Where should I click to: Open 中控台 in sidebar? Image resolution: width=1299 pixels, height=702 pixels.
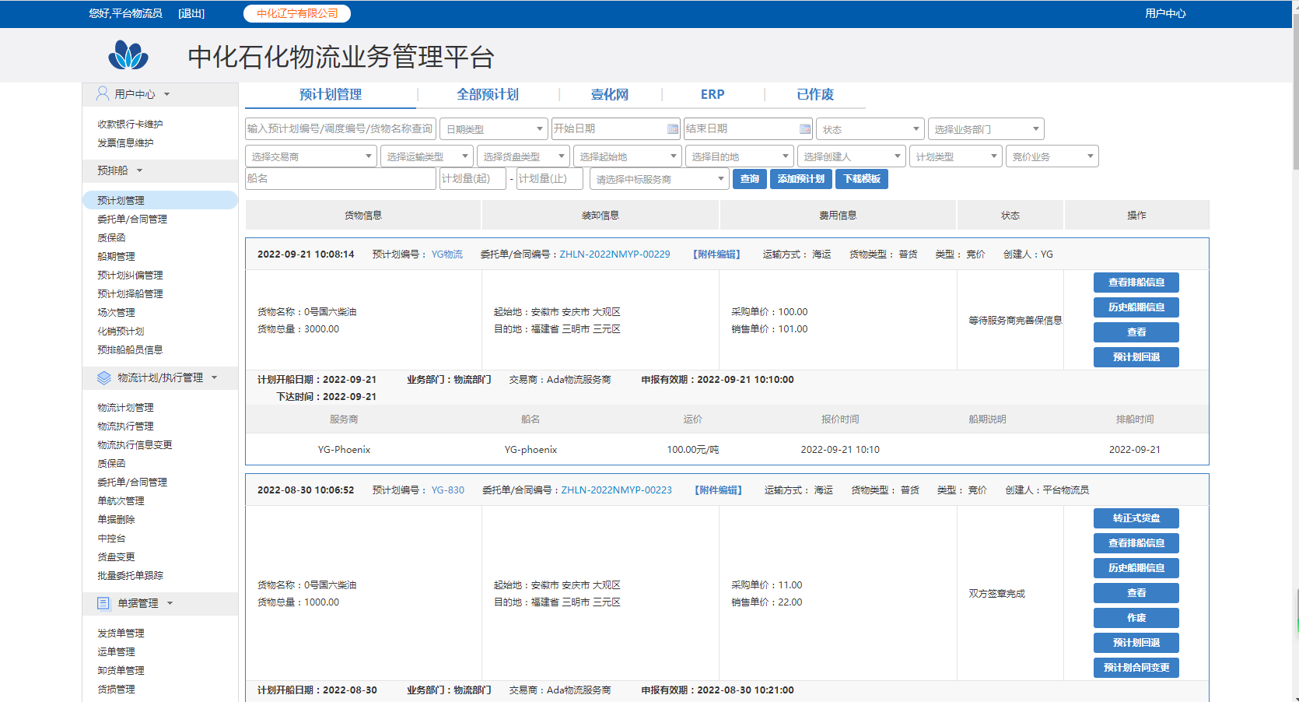pos(111,539)
